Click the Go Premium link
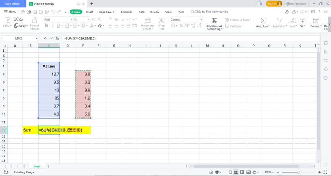 coord(296,4)
